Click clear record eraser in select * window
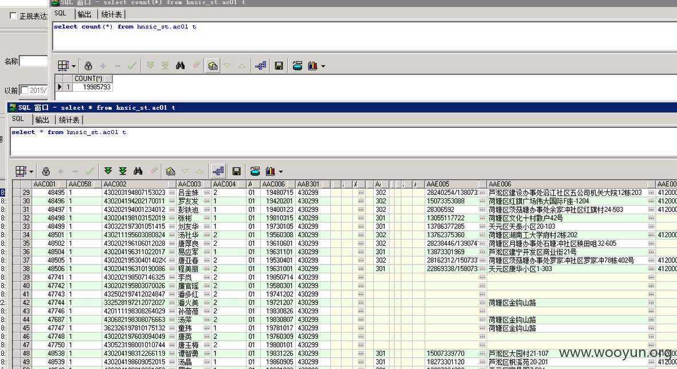The image size is (677, 369). click(x=154, y=171)
